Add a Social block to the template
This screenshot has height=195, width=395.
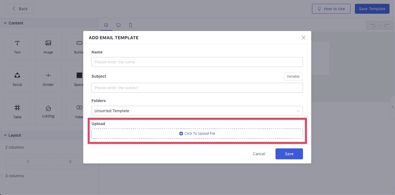pyautogui.click(x=17, y=79)
